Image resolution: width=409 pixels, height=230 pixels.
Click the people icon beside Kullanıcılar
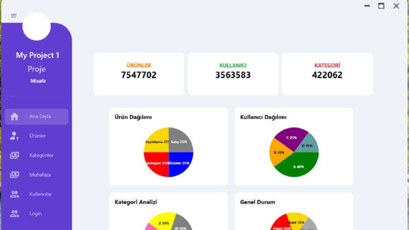[14, 194]
